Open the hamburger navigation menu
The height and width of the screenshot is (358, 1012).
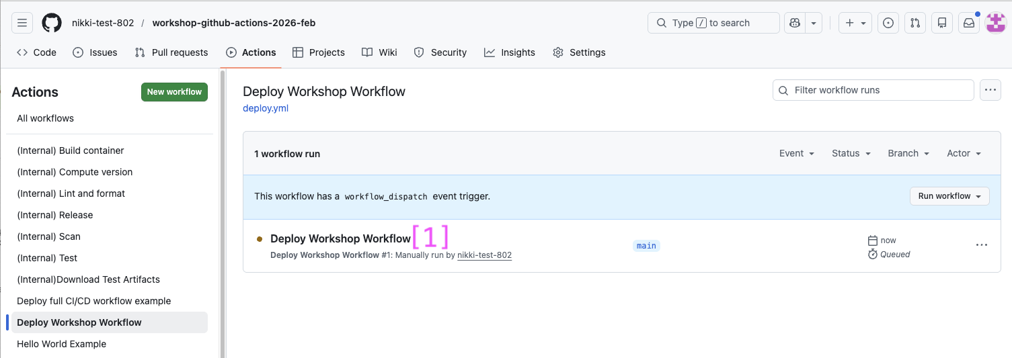click(22, 23)
